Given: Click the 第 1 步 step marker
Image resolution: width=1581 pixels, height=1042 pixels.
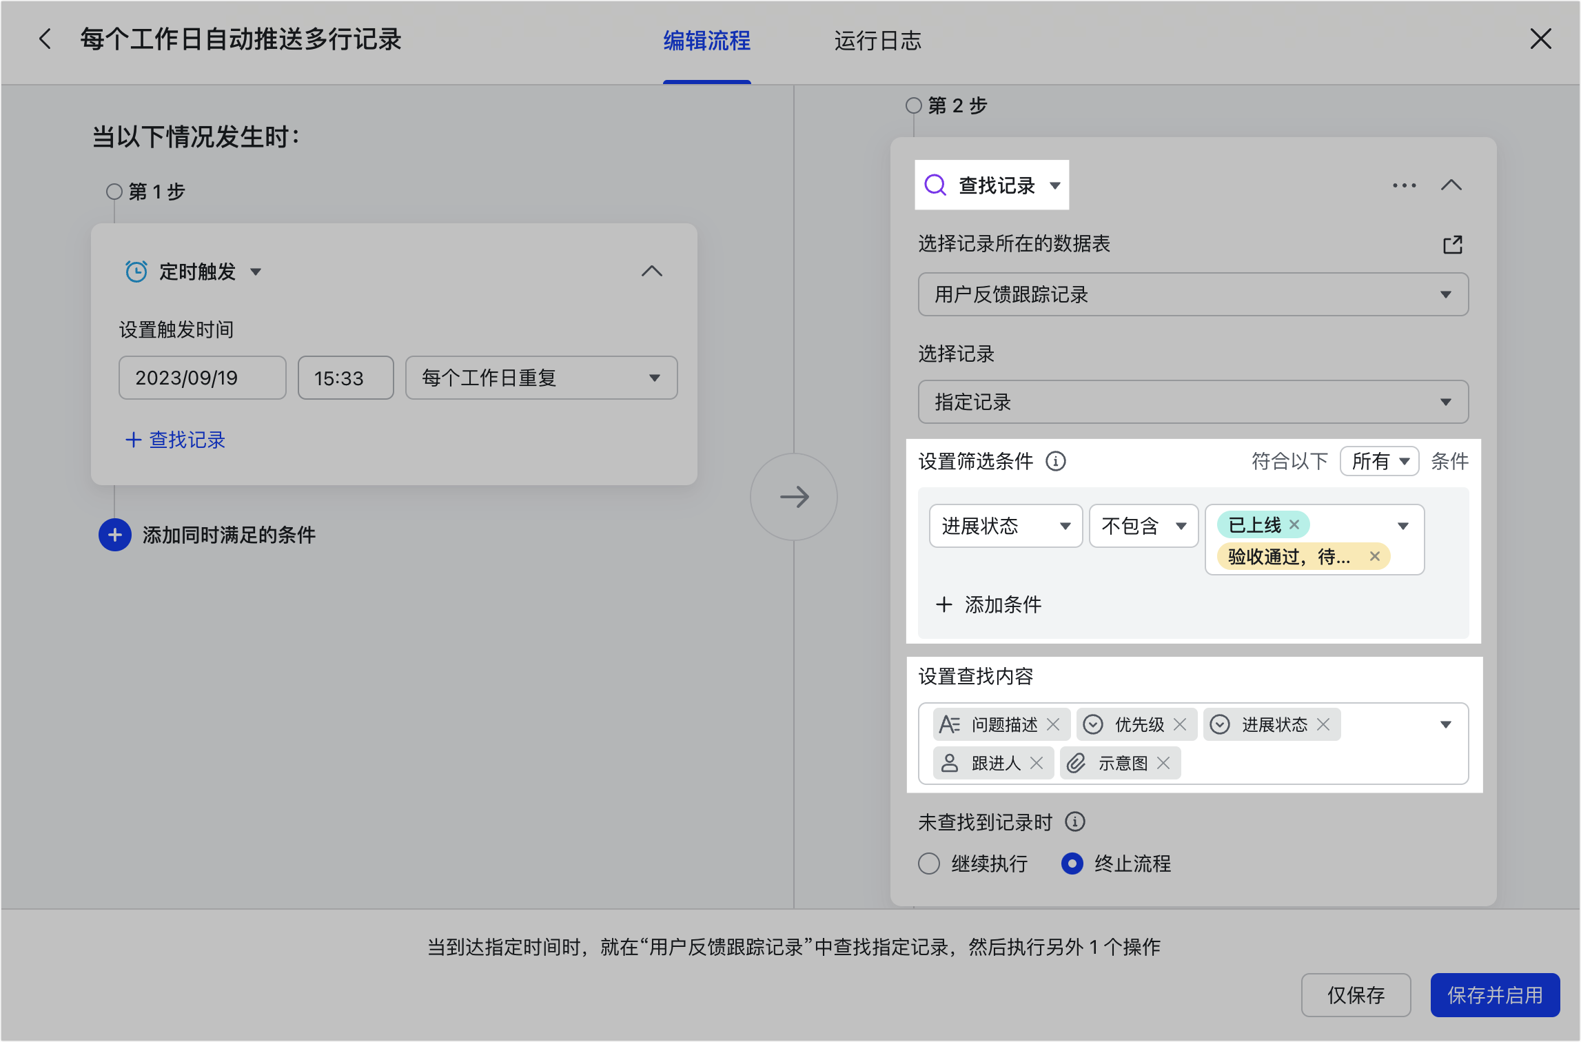Looking at the screenshot, I should (114, 192).
